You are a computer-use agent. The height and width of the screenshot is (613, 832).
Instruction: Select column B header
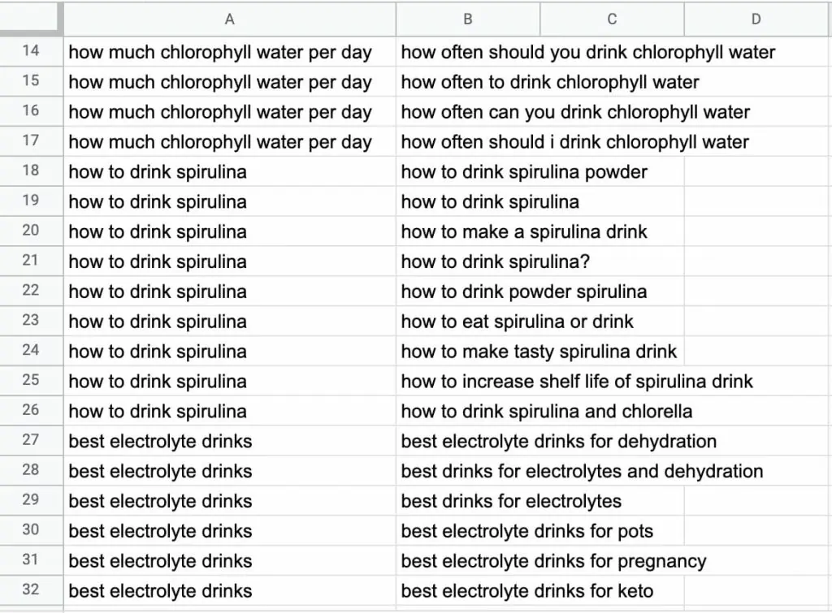[x=467, y=19]
